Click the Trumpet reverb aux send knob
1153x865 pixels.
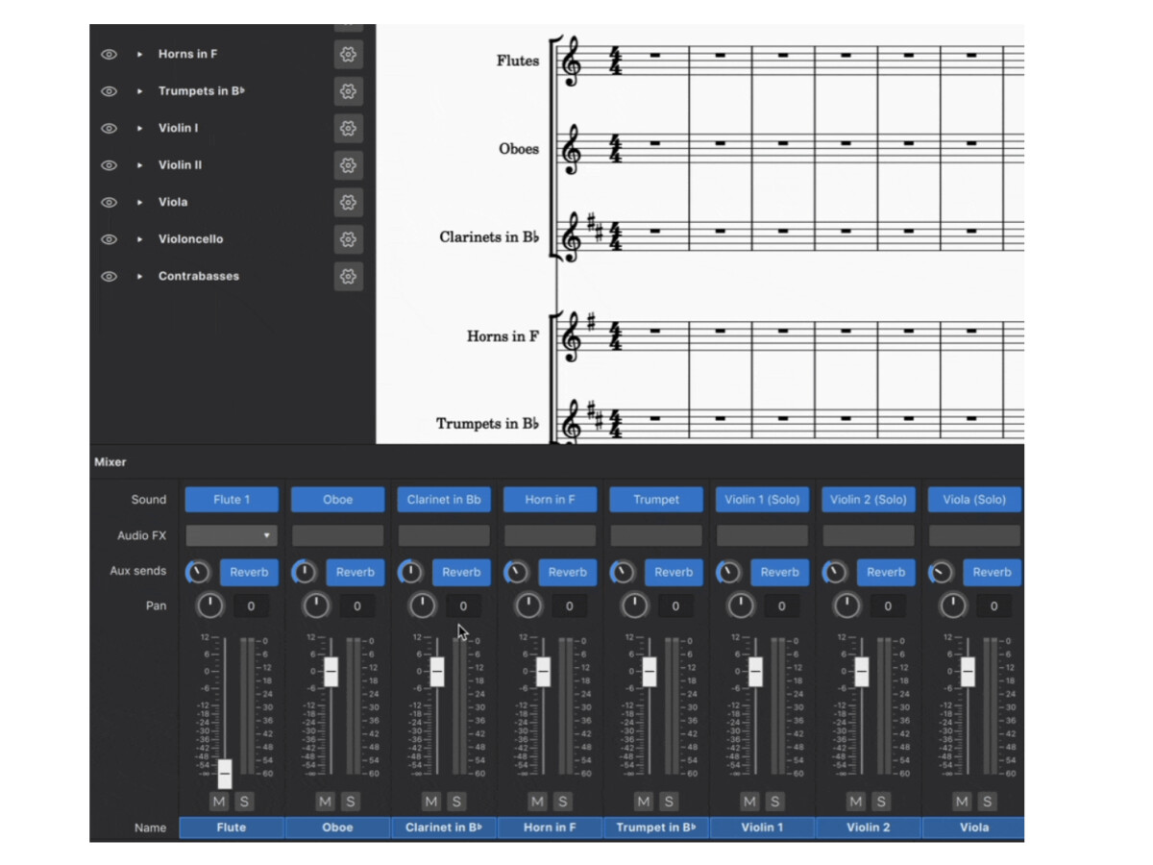coord(623,573)
